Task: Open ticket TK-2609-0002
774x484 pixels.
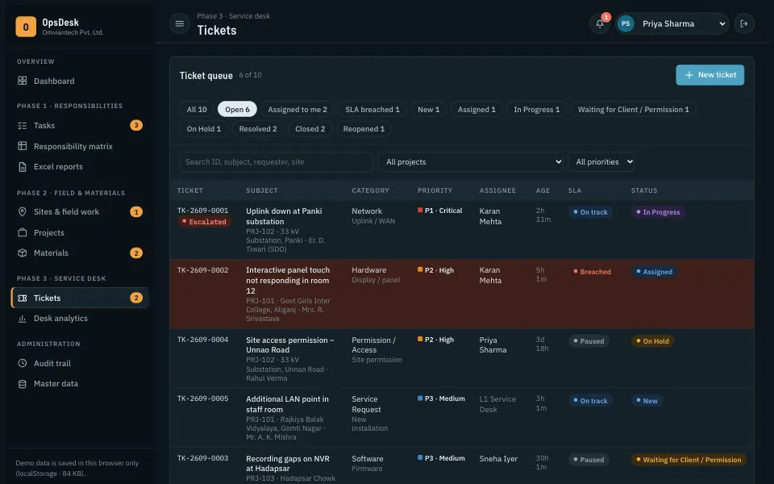Action: pyautogui.click(x=203, y=270)
